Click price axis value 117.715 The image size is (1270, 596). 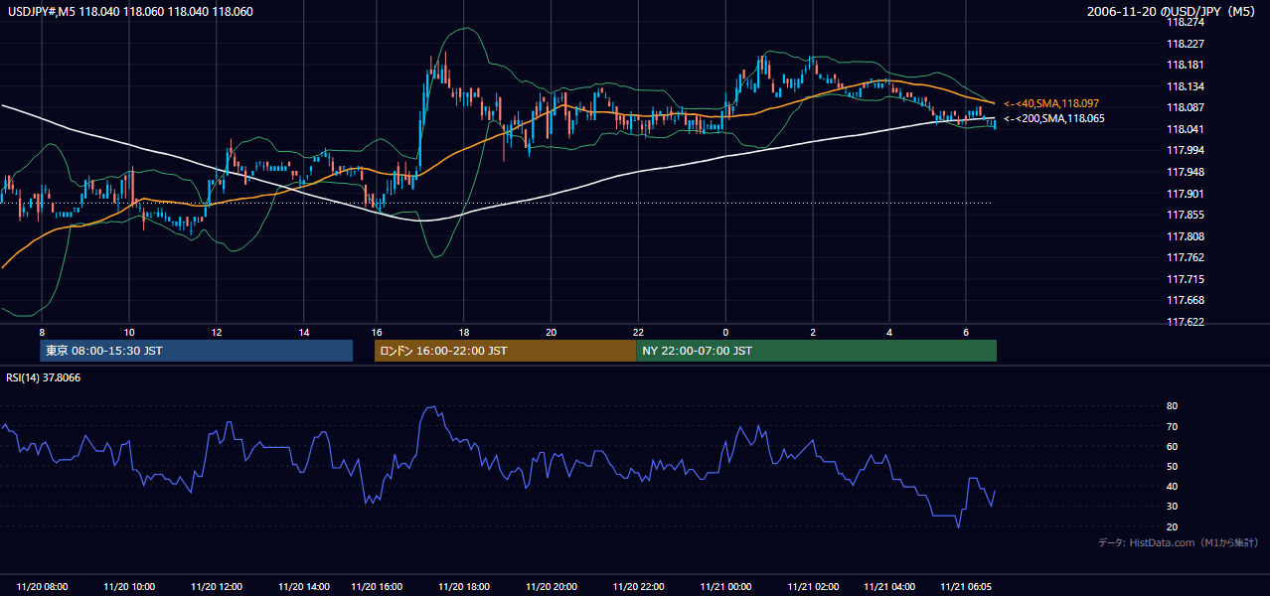point(1185,279)
